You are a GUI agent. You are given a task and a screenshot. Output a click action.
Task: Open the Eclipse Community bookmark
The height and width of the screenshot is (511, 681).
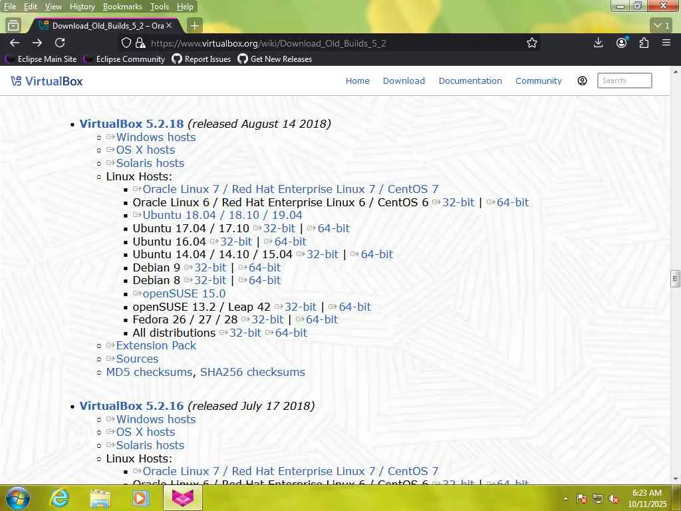(124, 59)
